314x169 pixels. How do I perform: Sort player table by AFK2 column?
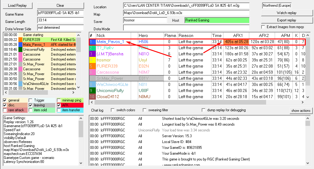262,35
